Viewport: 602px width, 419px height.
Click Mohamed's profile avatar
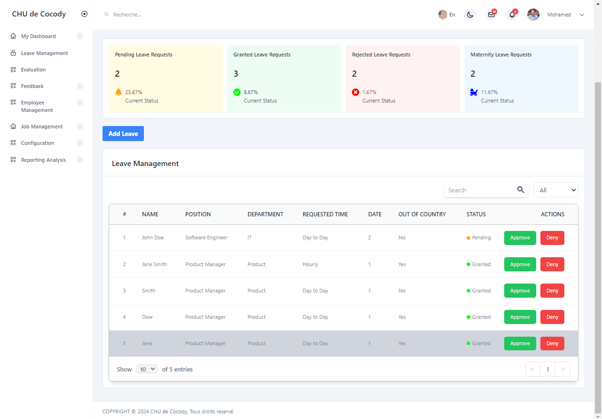coord(533,15)
